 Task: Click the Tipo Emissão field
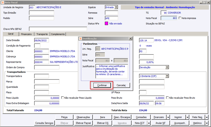tap(41, 13)
